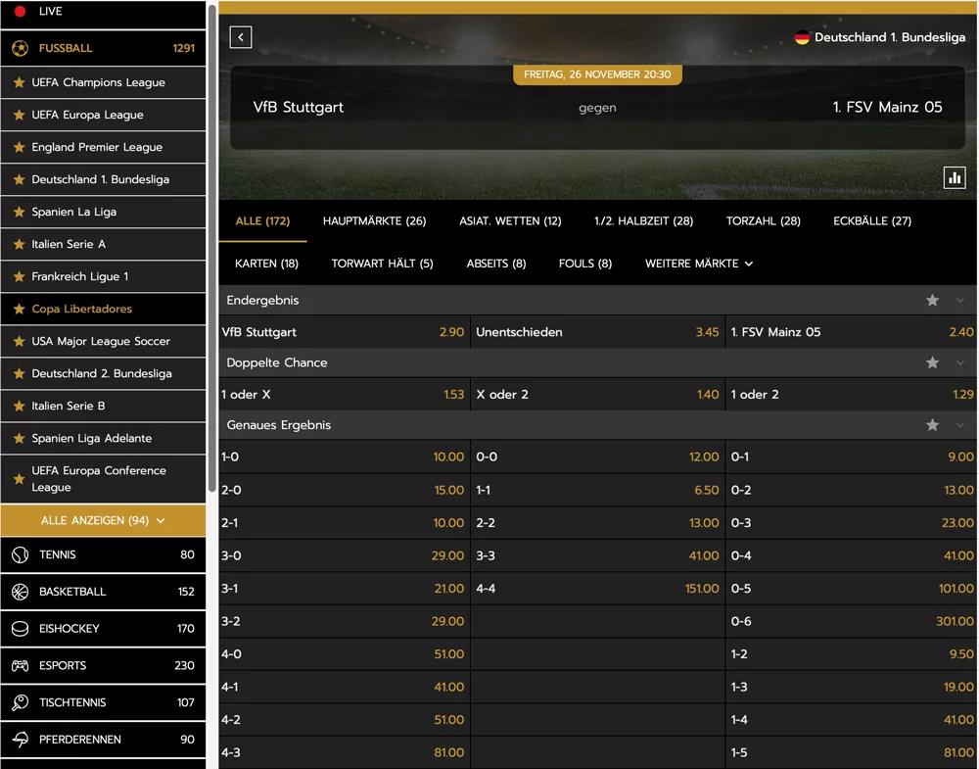This screenshot has width=979, height=769.
Task: Open the Torzahl (28) tab
Action: (763, 221)
